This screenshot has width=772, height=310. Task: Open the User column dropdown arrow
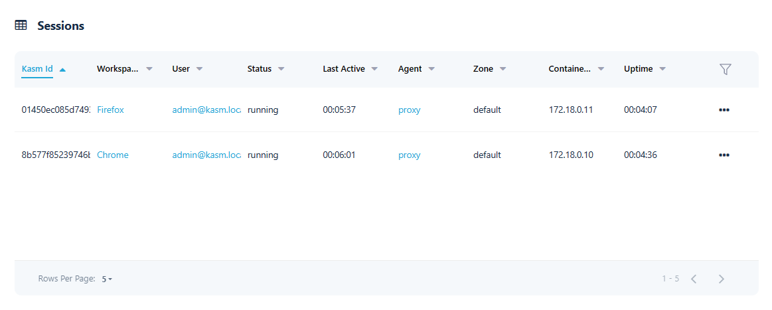[x=199, y=69]
